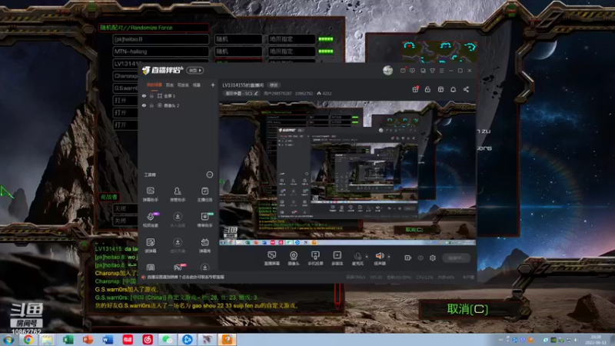Click the MTN~hailang player slot
Screen dimensions: 615x346
click(x=161, y=52)
